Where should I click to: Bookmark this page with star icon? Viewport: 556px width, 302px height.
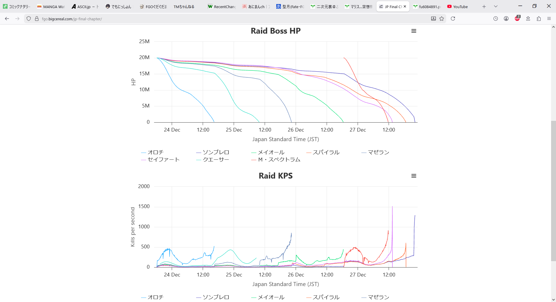(442, 19)
